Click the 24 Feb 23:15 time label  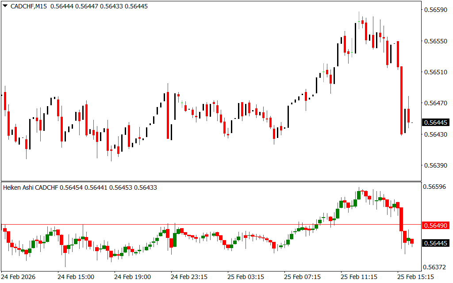pyautogui.click(x=189, y=277)
